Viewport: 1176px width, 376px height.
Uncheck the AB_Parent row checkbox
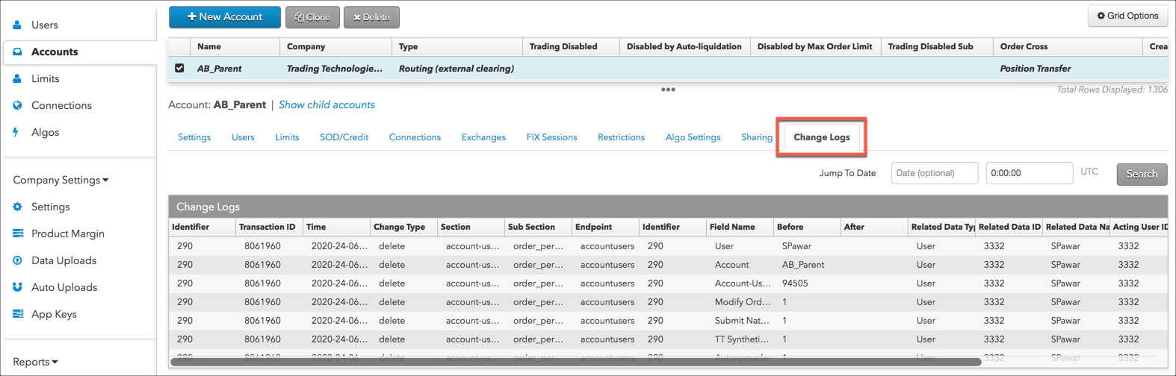(179, 68)
